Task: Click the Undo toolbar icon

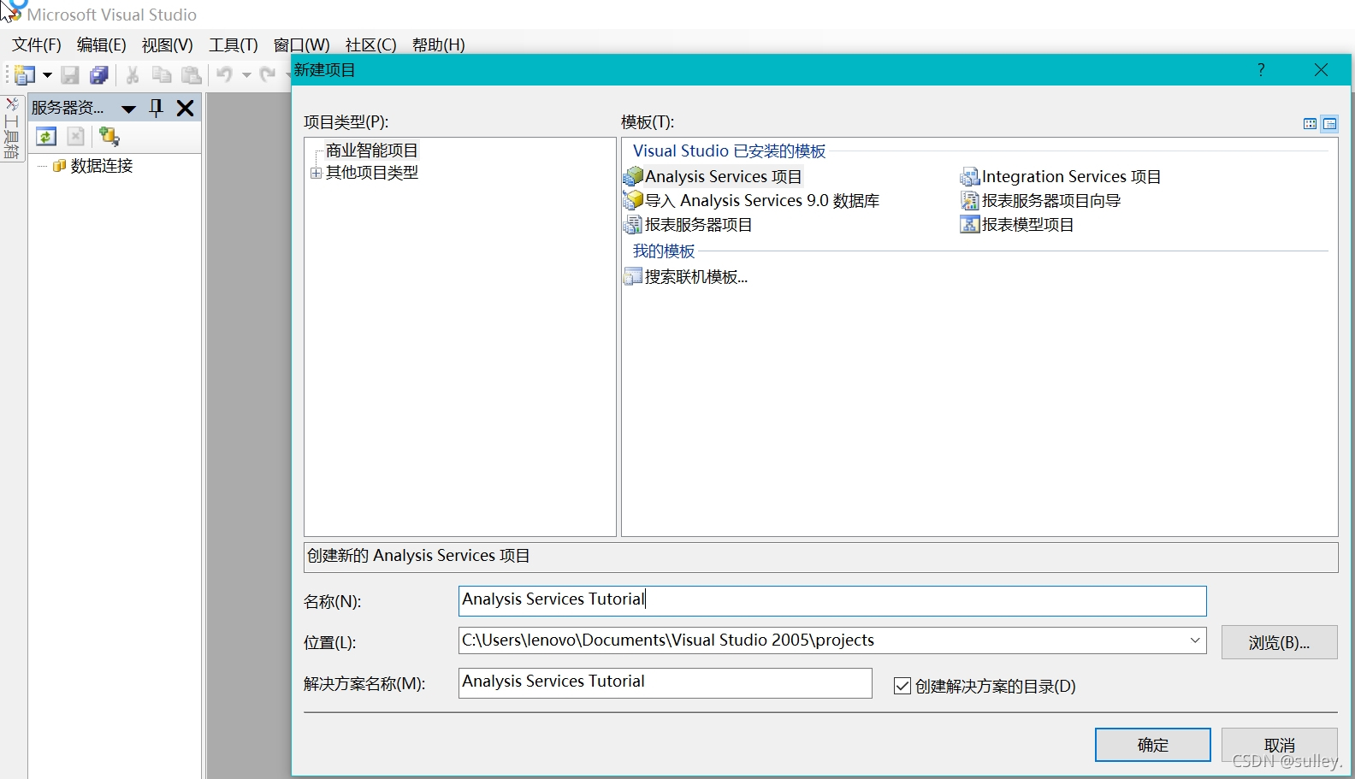Action: pos(224,75)
